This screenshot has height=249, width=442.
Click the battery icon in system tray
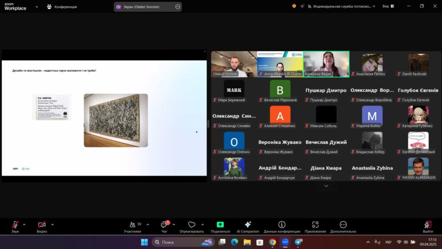click(413, 242)
